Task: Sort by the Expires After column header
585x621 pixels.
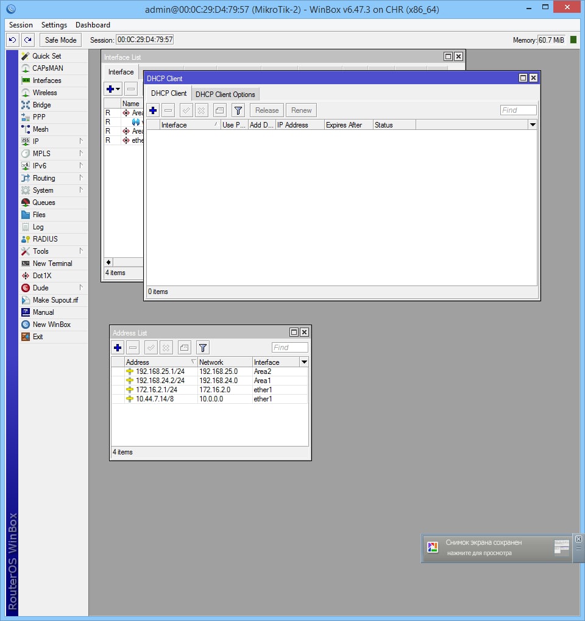Action: click(349, 125)
